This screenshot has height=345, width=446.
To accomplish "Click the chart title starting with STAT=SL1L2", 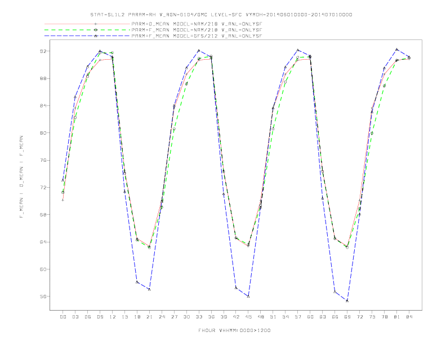I will click(x=221, y=15).
